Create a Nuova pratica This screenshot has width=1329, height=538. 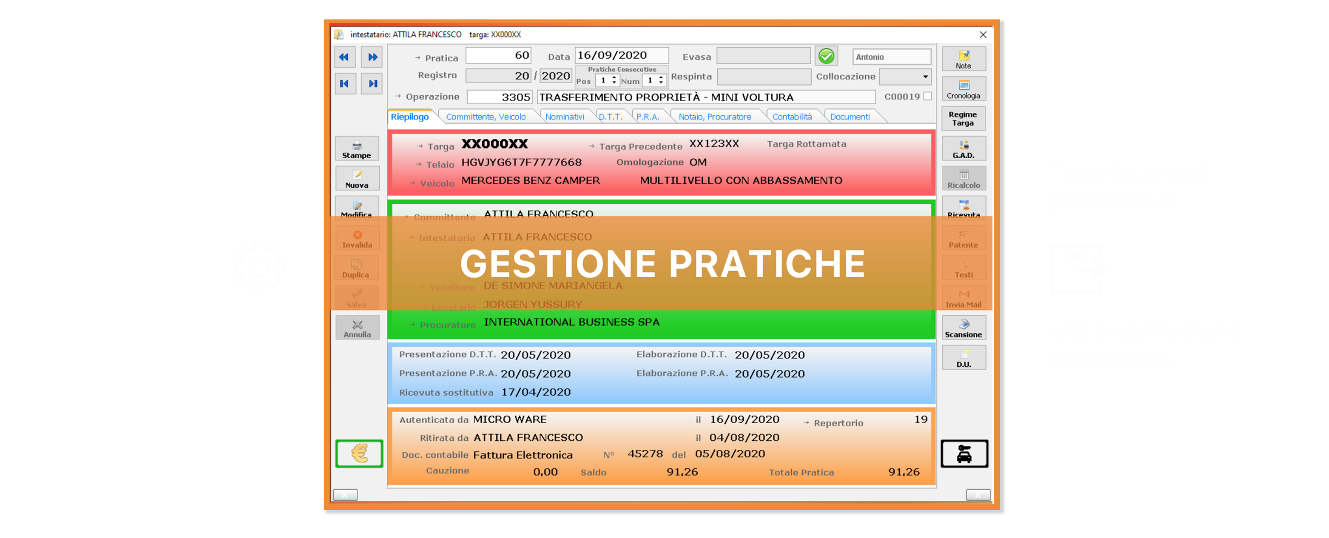pos(356,179)
